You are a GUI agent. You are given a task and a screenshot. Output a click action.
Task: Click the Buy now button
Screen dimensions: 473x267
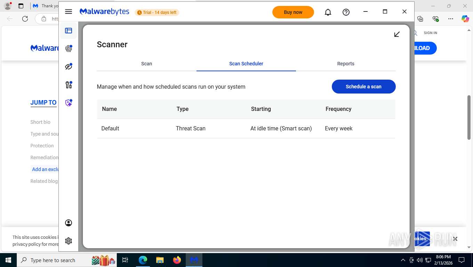(293, 12)
